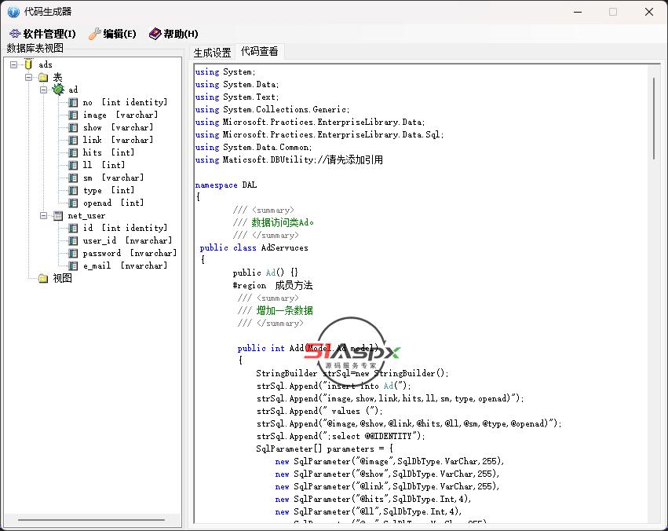
Task: Click the ads database icon
Action: (28, 64)
